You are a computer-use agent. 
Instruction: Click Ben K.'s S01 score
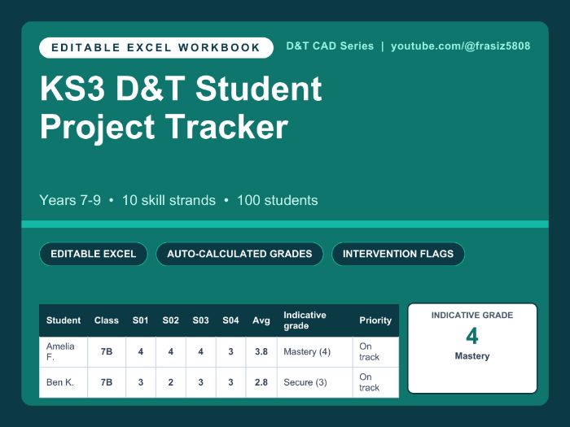coord(141,382)
